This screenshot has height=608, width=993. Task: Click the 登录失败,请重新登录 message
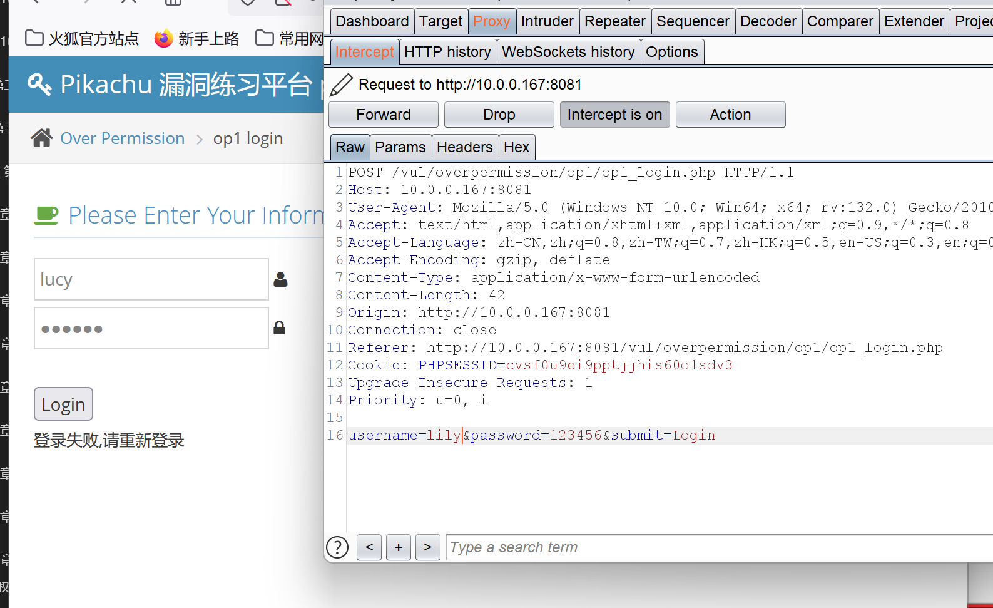pyautogui.click(x=109, y=440)
